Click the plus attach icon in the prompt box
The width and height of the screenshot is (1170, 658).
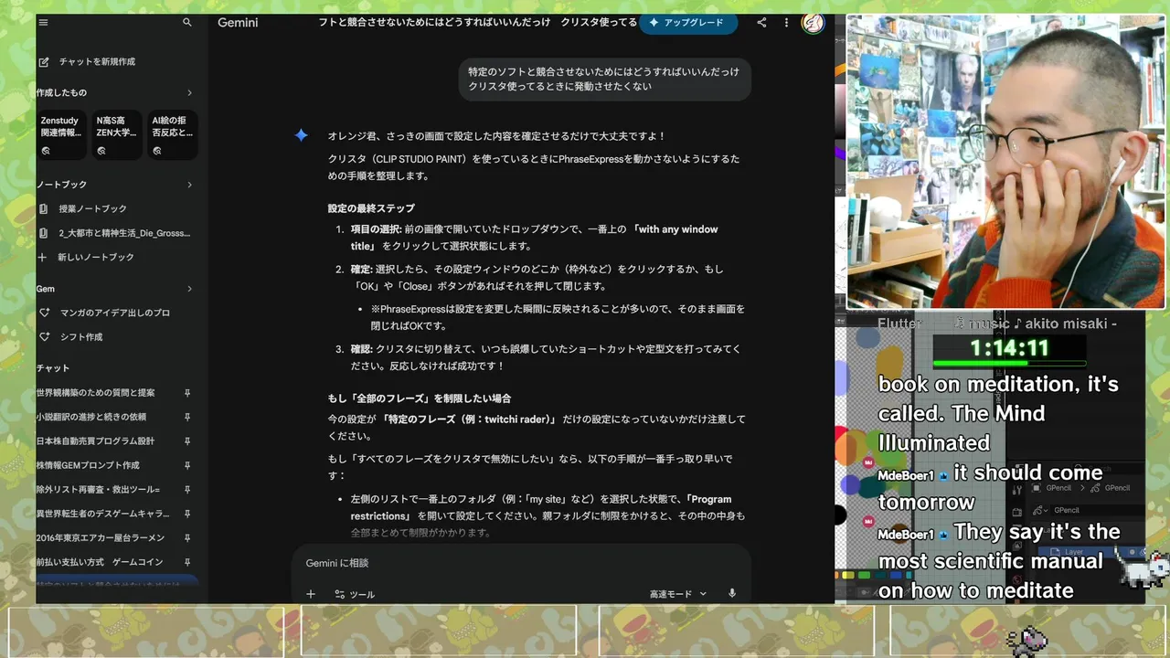point(311,594)
